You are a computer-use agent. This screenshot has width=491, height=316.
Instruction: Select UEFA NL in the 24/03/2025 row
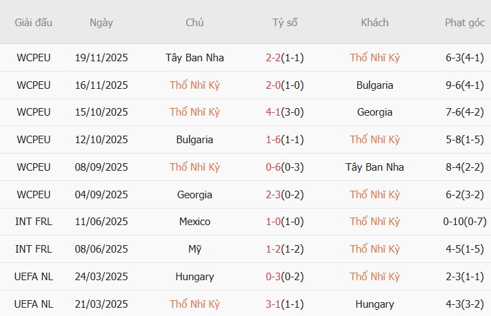(x=33, y=277)
